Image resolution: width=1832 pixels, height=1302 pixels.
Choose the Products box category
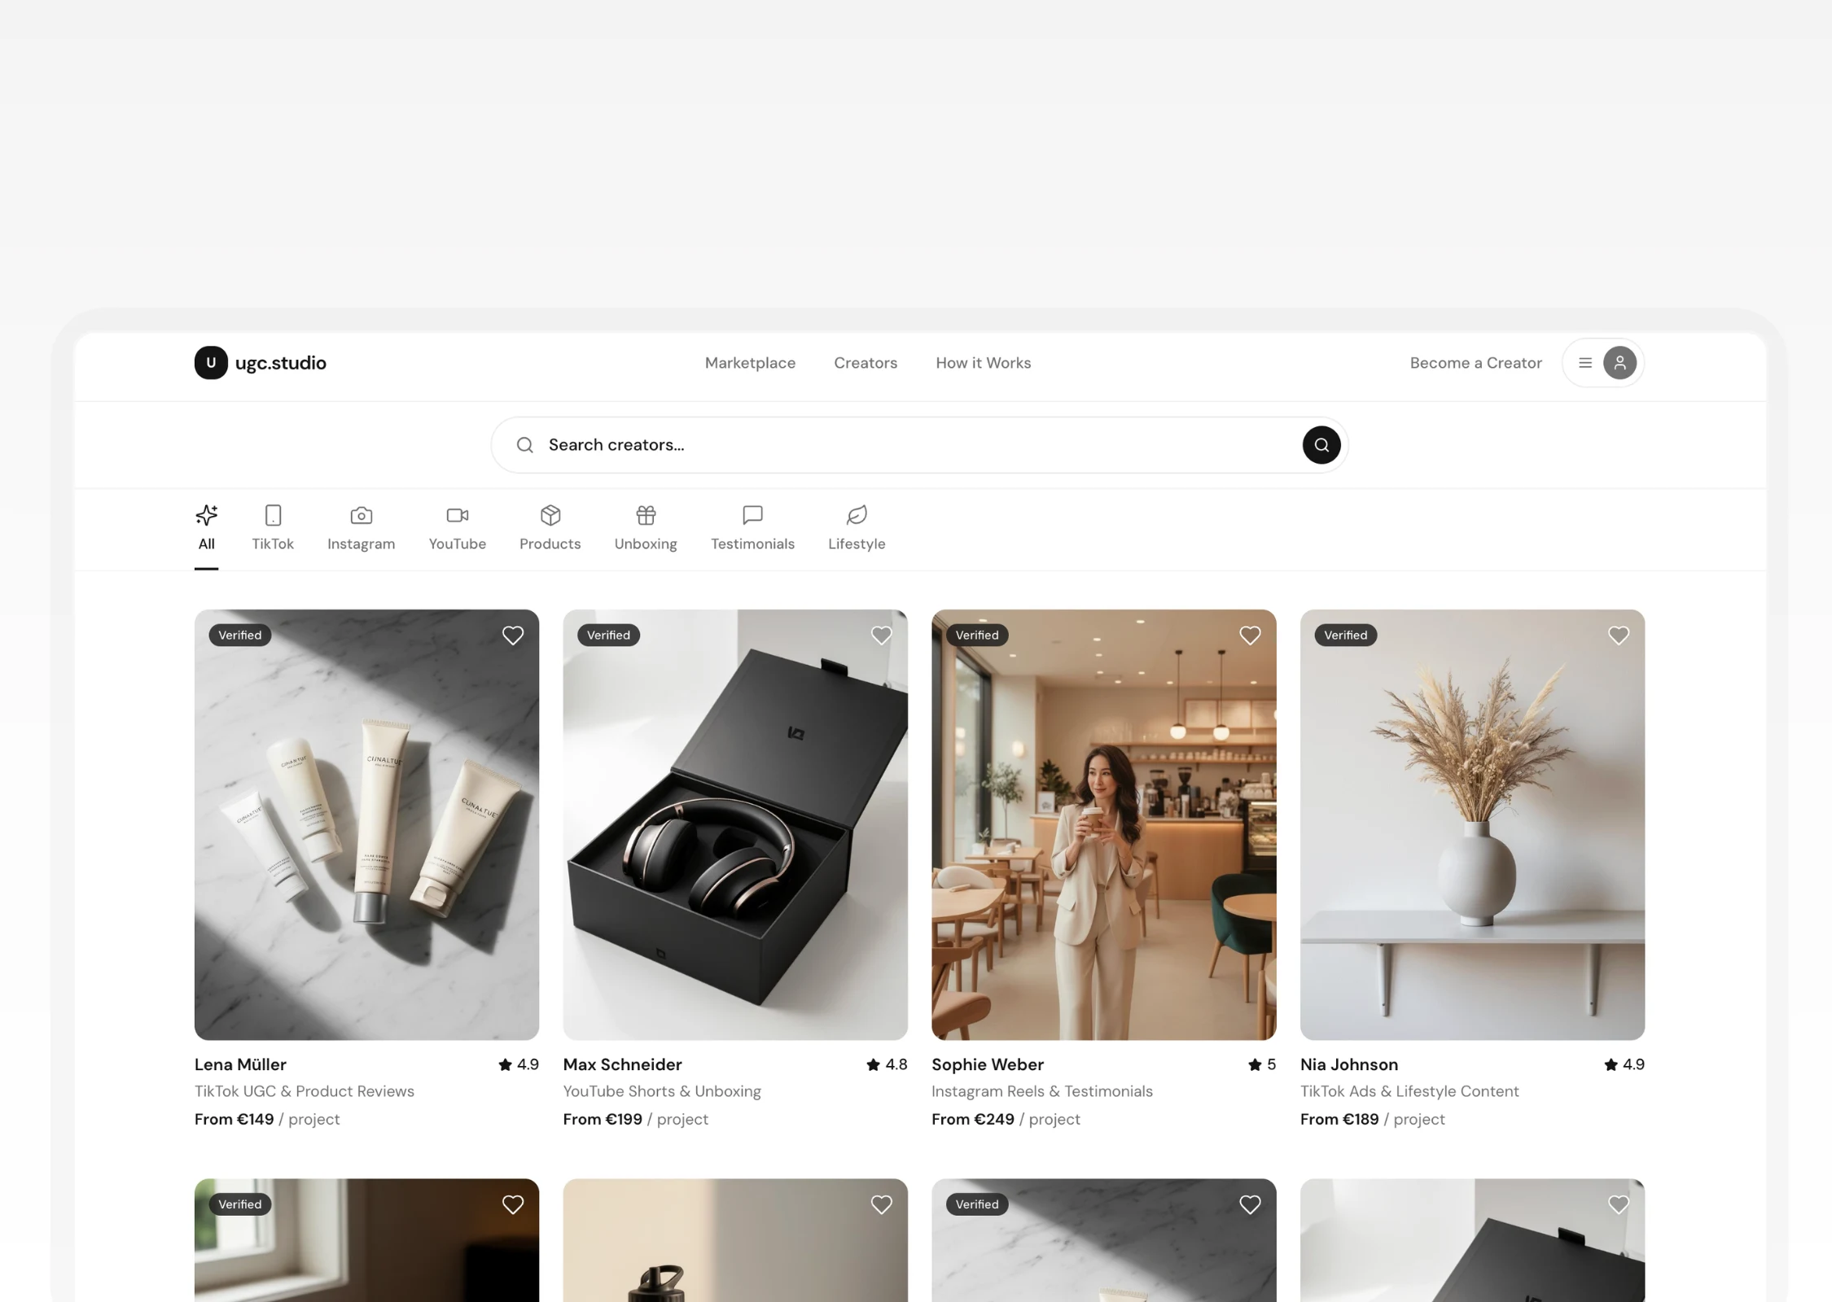tap(550, 515)
